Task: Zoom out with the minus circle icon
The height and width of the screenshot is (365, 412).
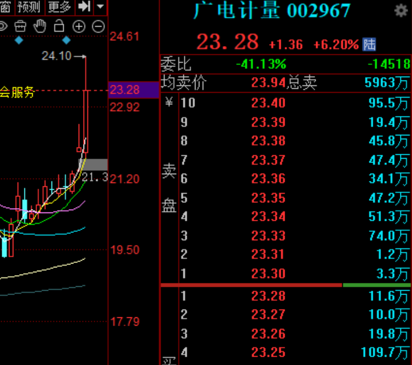Action: coord(98,26)
